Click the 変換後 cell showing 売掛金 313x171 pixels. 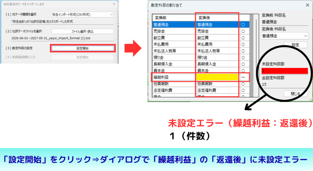(x=217, y=31)
